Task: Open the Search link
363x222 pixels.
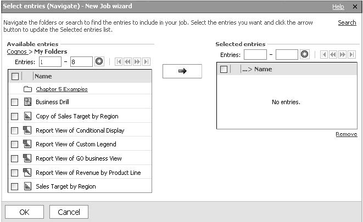Action: click(x=347, y=22)
